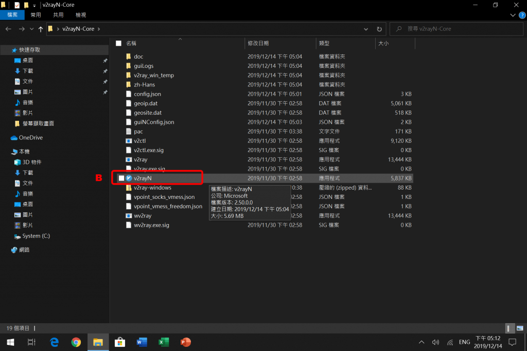Open the recent locations dropdown arrow
This screenshot has height=351, width=527.
pos(31,29)
